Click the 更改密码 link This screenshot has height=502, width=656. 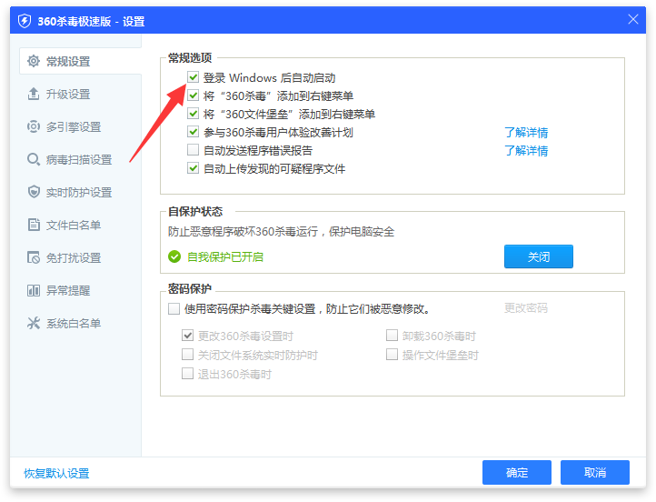coord(526,308)
